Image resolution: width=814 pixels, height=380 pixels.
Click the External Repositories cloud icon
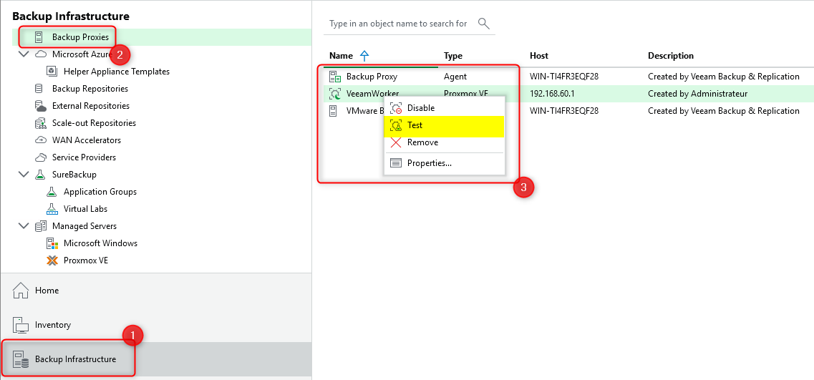pyautogui.click(x=41, y=106)
